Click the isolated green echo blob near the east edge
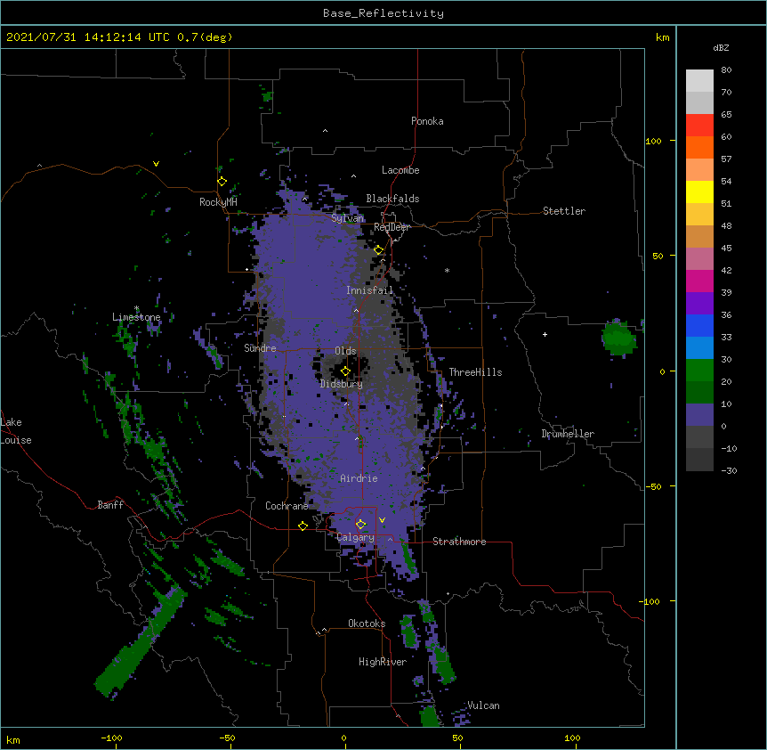Image resolution: width=767 pixels, height=750 pixels. pyautogui.click(x=619, y=338)
